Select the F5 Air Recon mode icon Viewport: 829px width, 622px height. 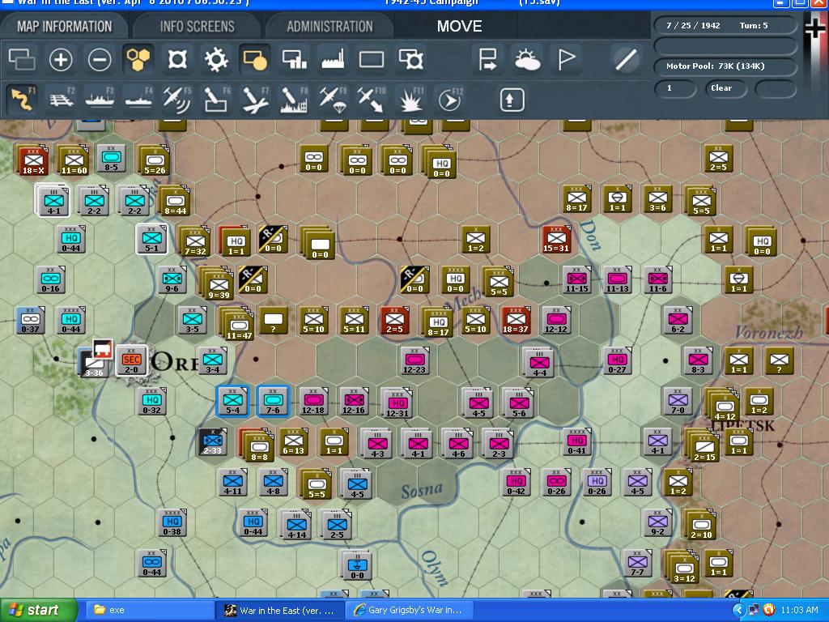[177, 100]
